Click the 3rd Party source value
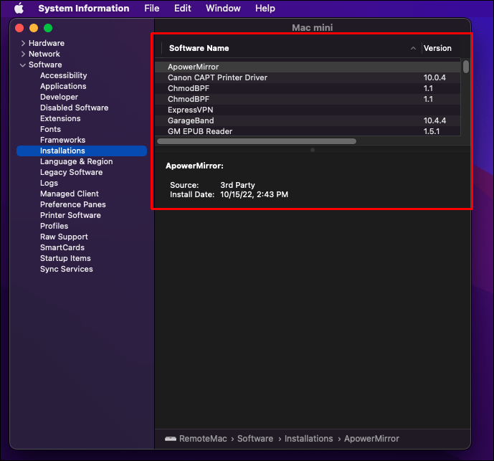The width and height of the screenshot is (494, 461). (x=237, y=185)
